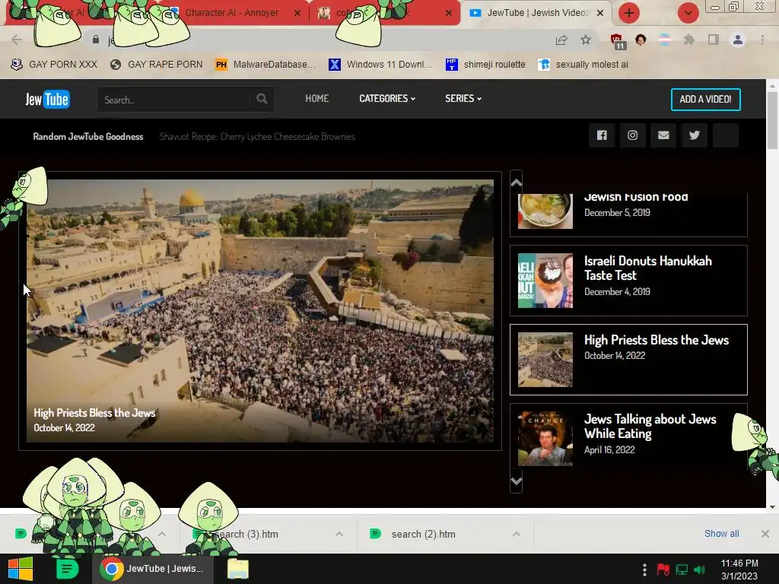Expand the CATEGORIES dropdown
The image size is (779, 584).
(387, 98)
